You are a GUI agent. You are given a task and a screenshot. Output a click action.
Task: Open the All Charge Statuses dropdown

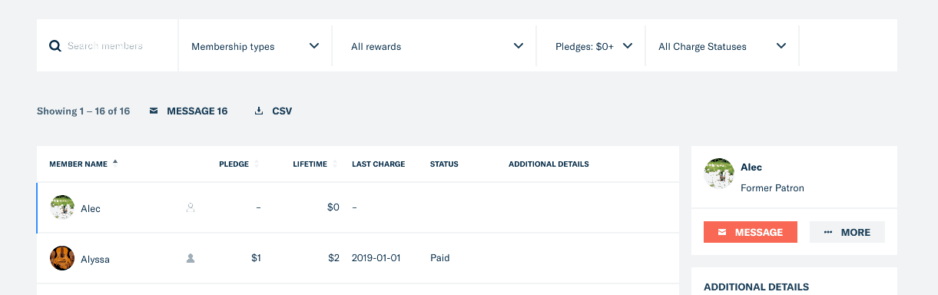pos(722,46)
